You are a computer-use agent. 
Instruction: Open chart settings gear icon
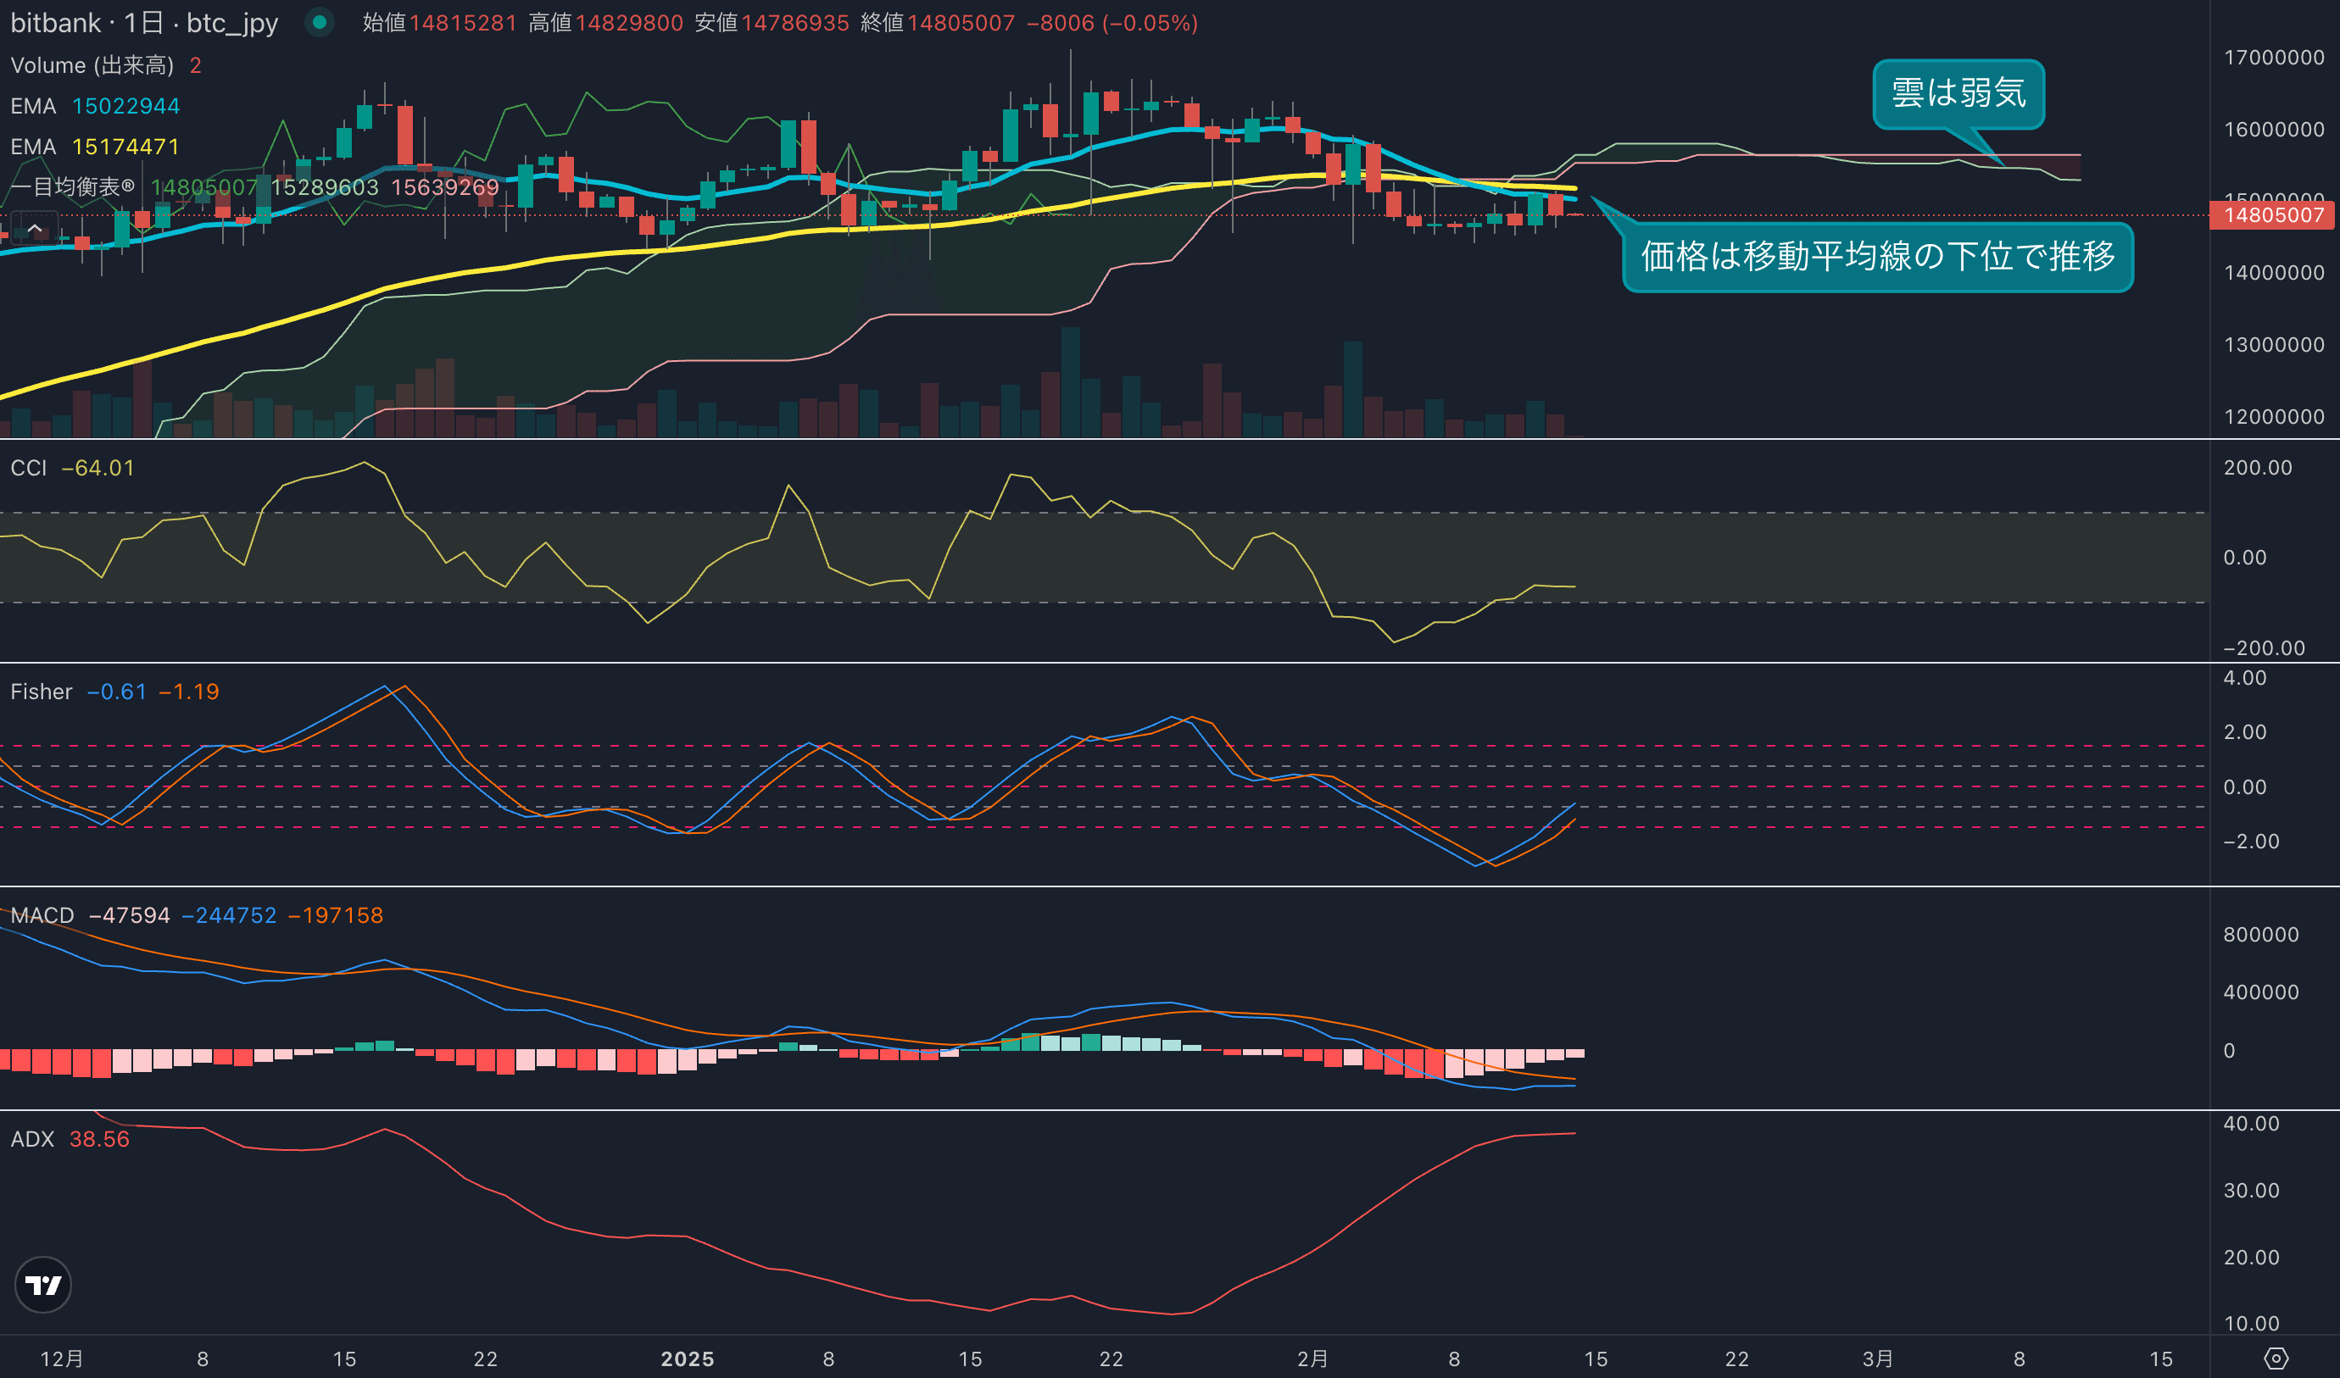(x=2275, y=1359)
